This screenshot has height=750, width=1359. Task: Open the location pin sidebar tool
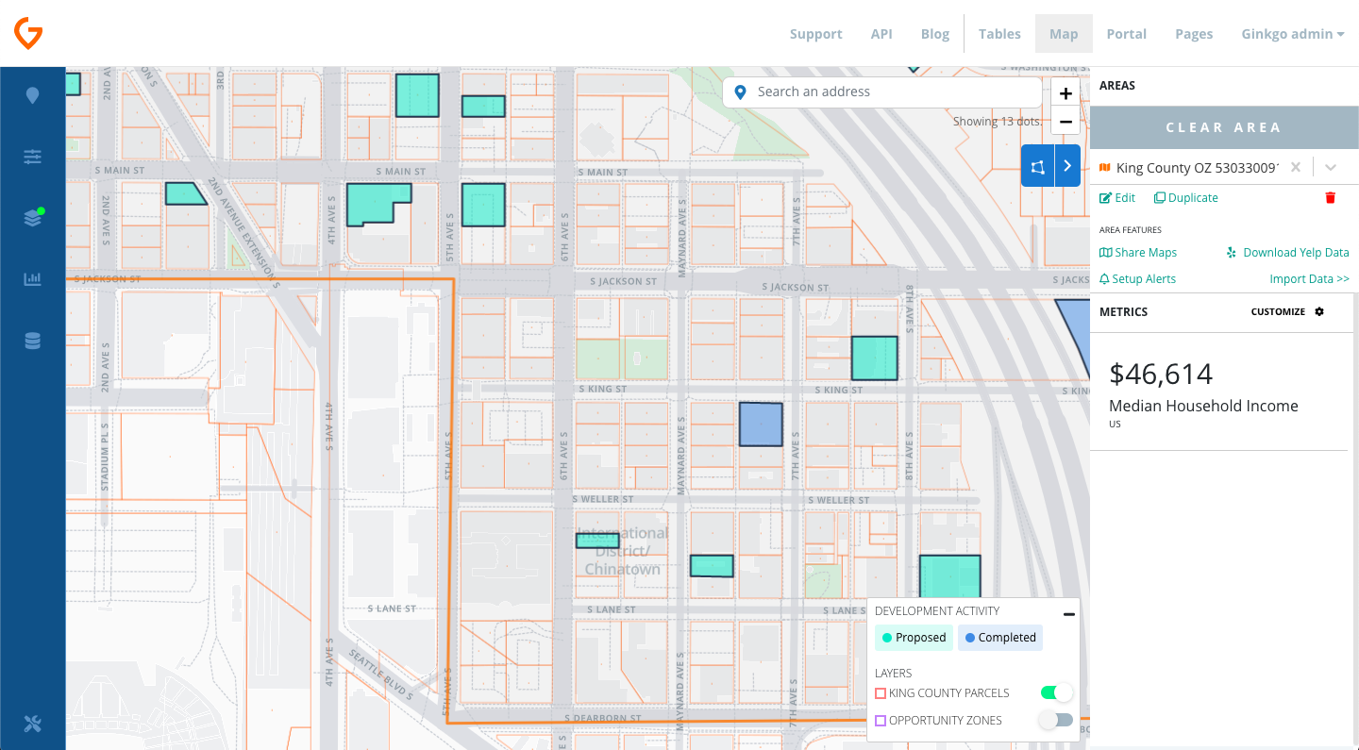(32, 95)
